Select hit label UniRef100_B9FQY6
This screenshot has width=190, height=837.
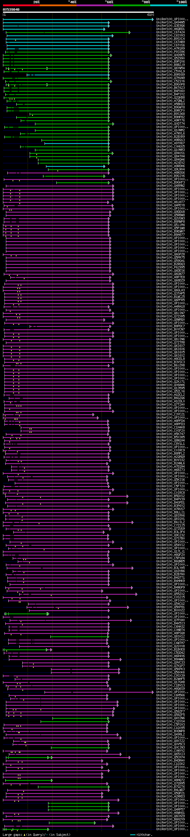(170, 61)
